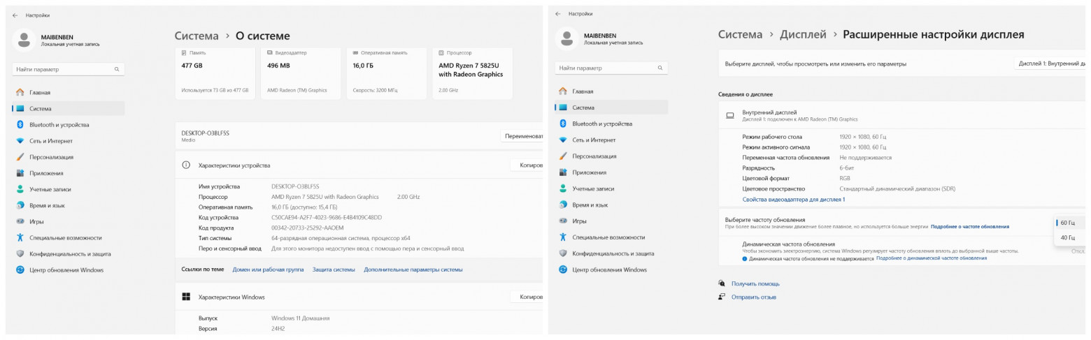The height and width of the screenshot is (340, 1091).
Task: Click the search magnifier icon in the left window
Action: [x=117, y=69]
